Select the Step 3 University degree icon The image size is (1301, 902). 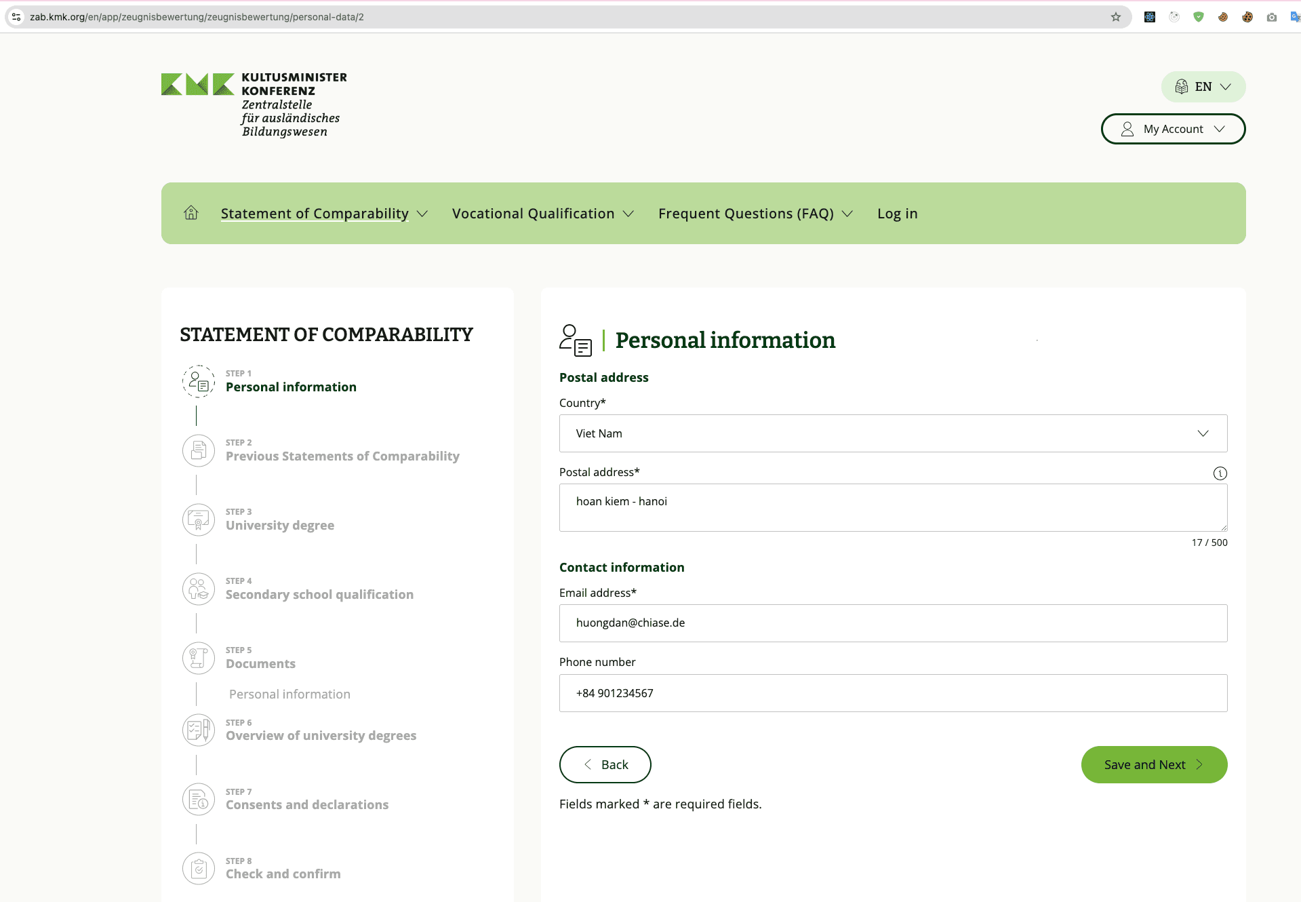(x=198, y=519)
